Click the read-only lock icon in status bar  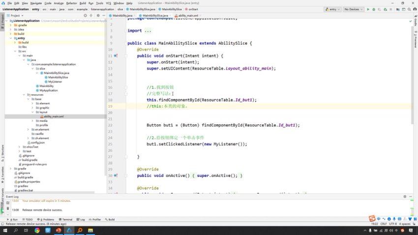click(x=415, y=224)
